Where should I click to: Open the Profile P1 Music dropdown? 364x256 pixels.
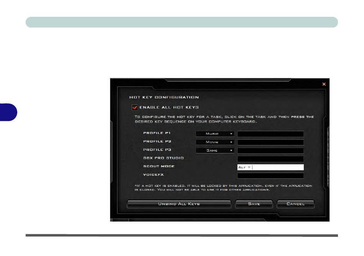[215, 134]
